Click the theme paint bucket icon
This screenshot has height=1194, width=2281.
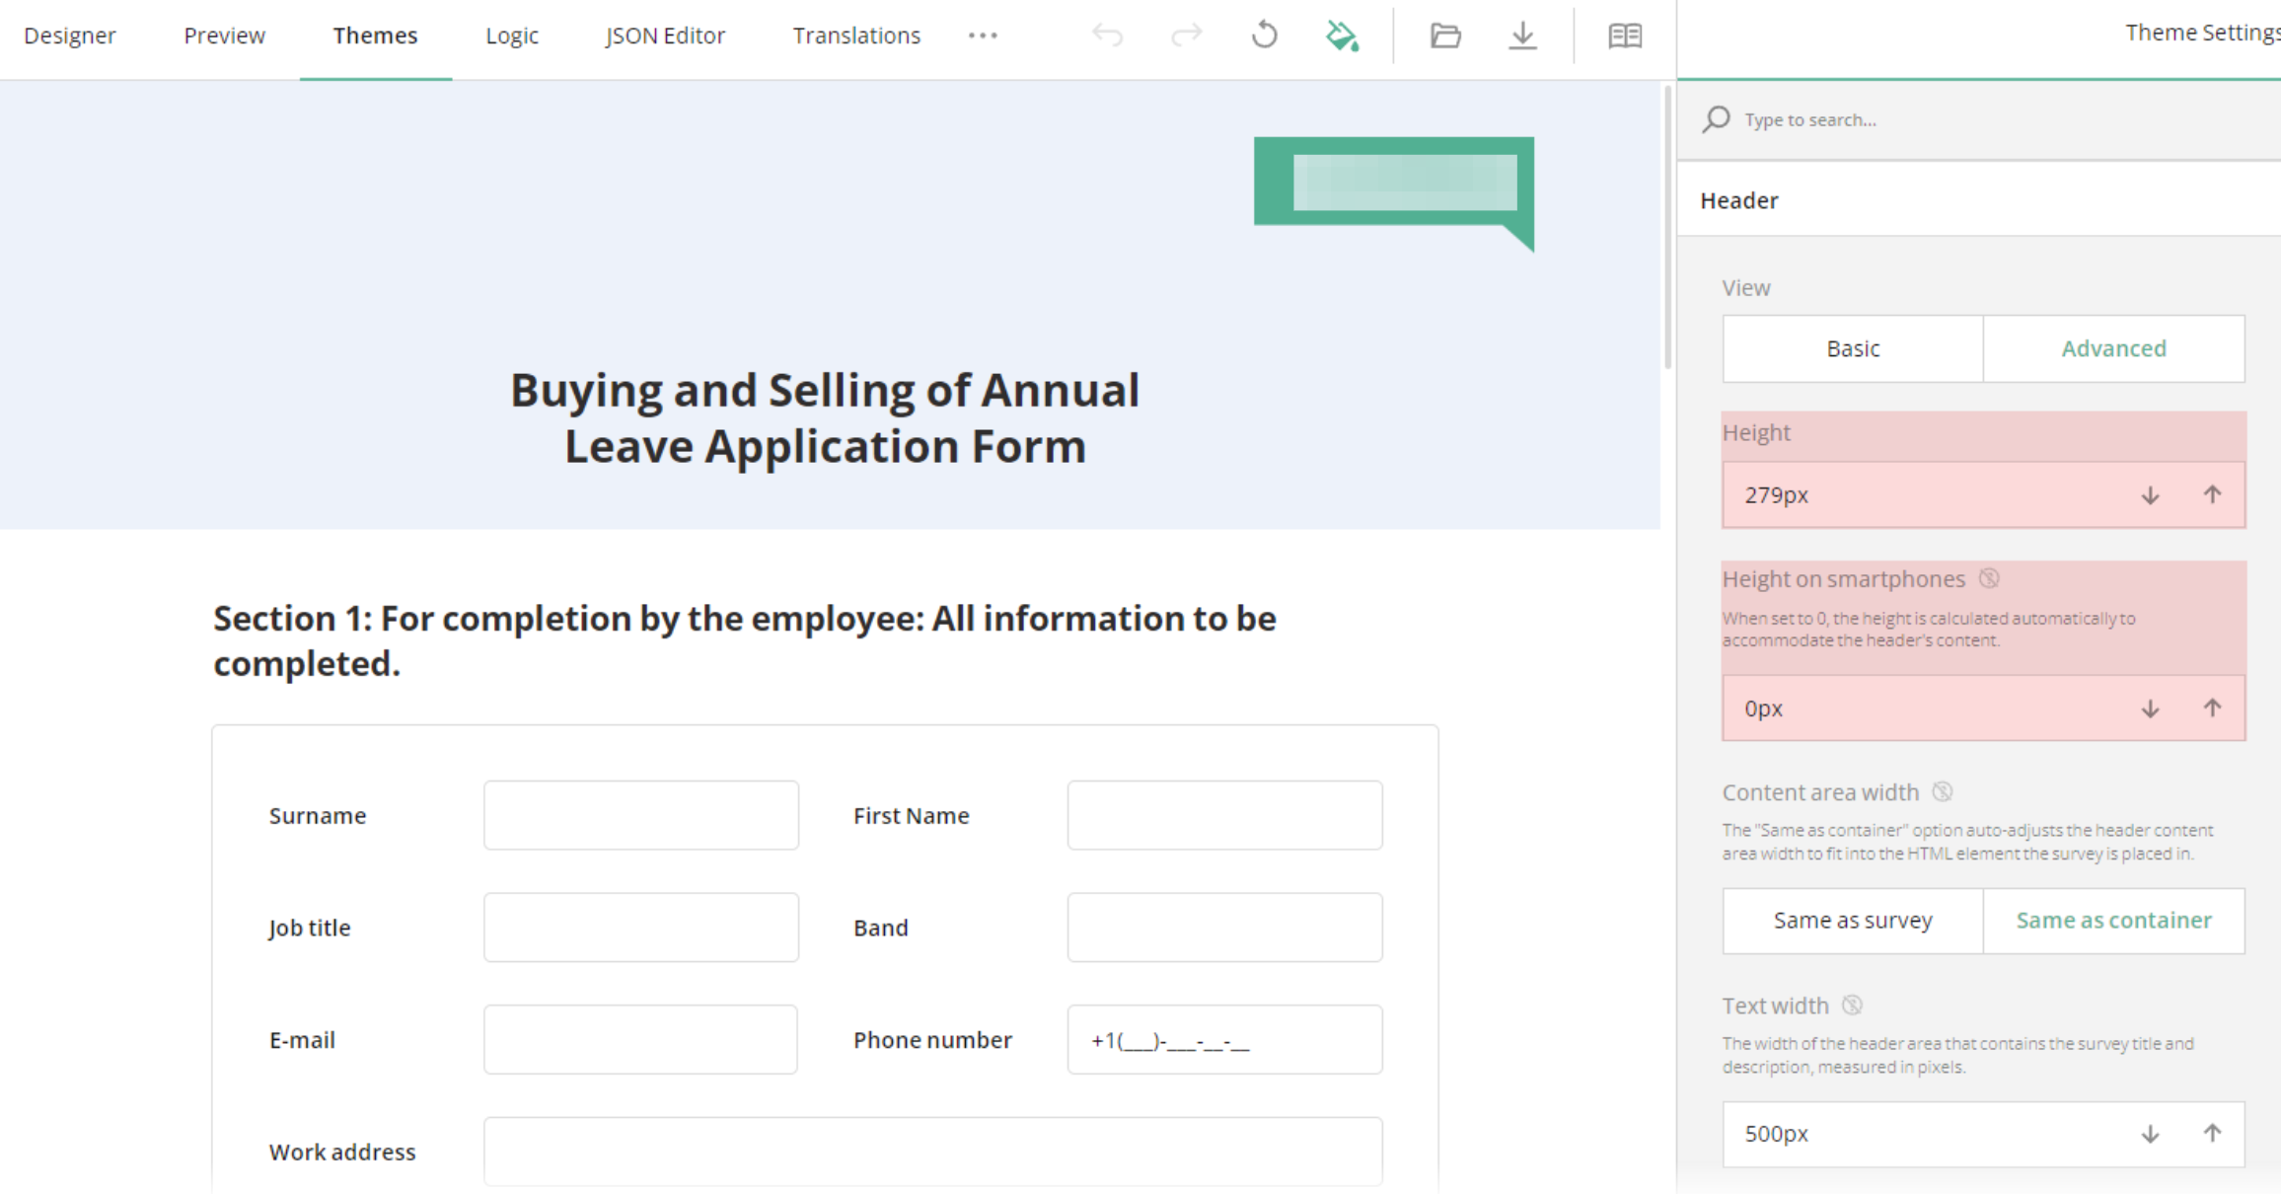click(x=1342, y=36)
